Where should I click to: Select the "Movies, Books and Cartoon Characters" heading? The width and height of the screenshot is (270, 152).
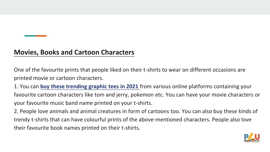pos(74,53)
